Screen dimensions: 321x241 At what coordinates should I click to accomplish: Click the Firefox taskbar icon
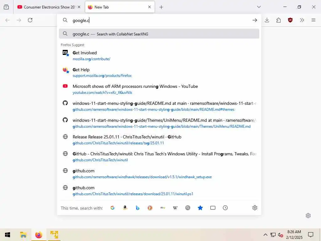tap(39, 235)
